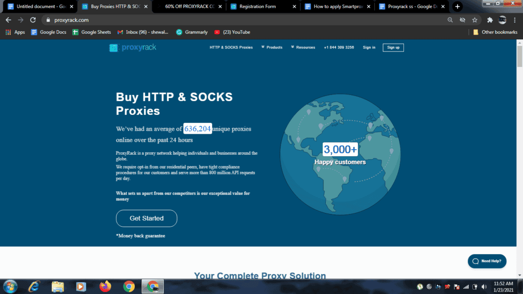
Task: Open the Apps bookmark shortcut
Action: (x=15, y=32)
